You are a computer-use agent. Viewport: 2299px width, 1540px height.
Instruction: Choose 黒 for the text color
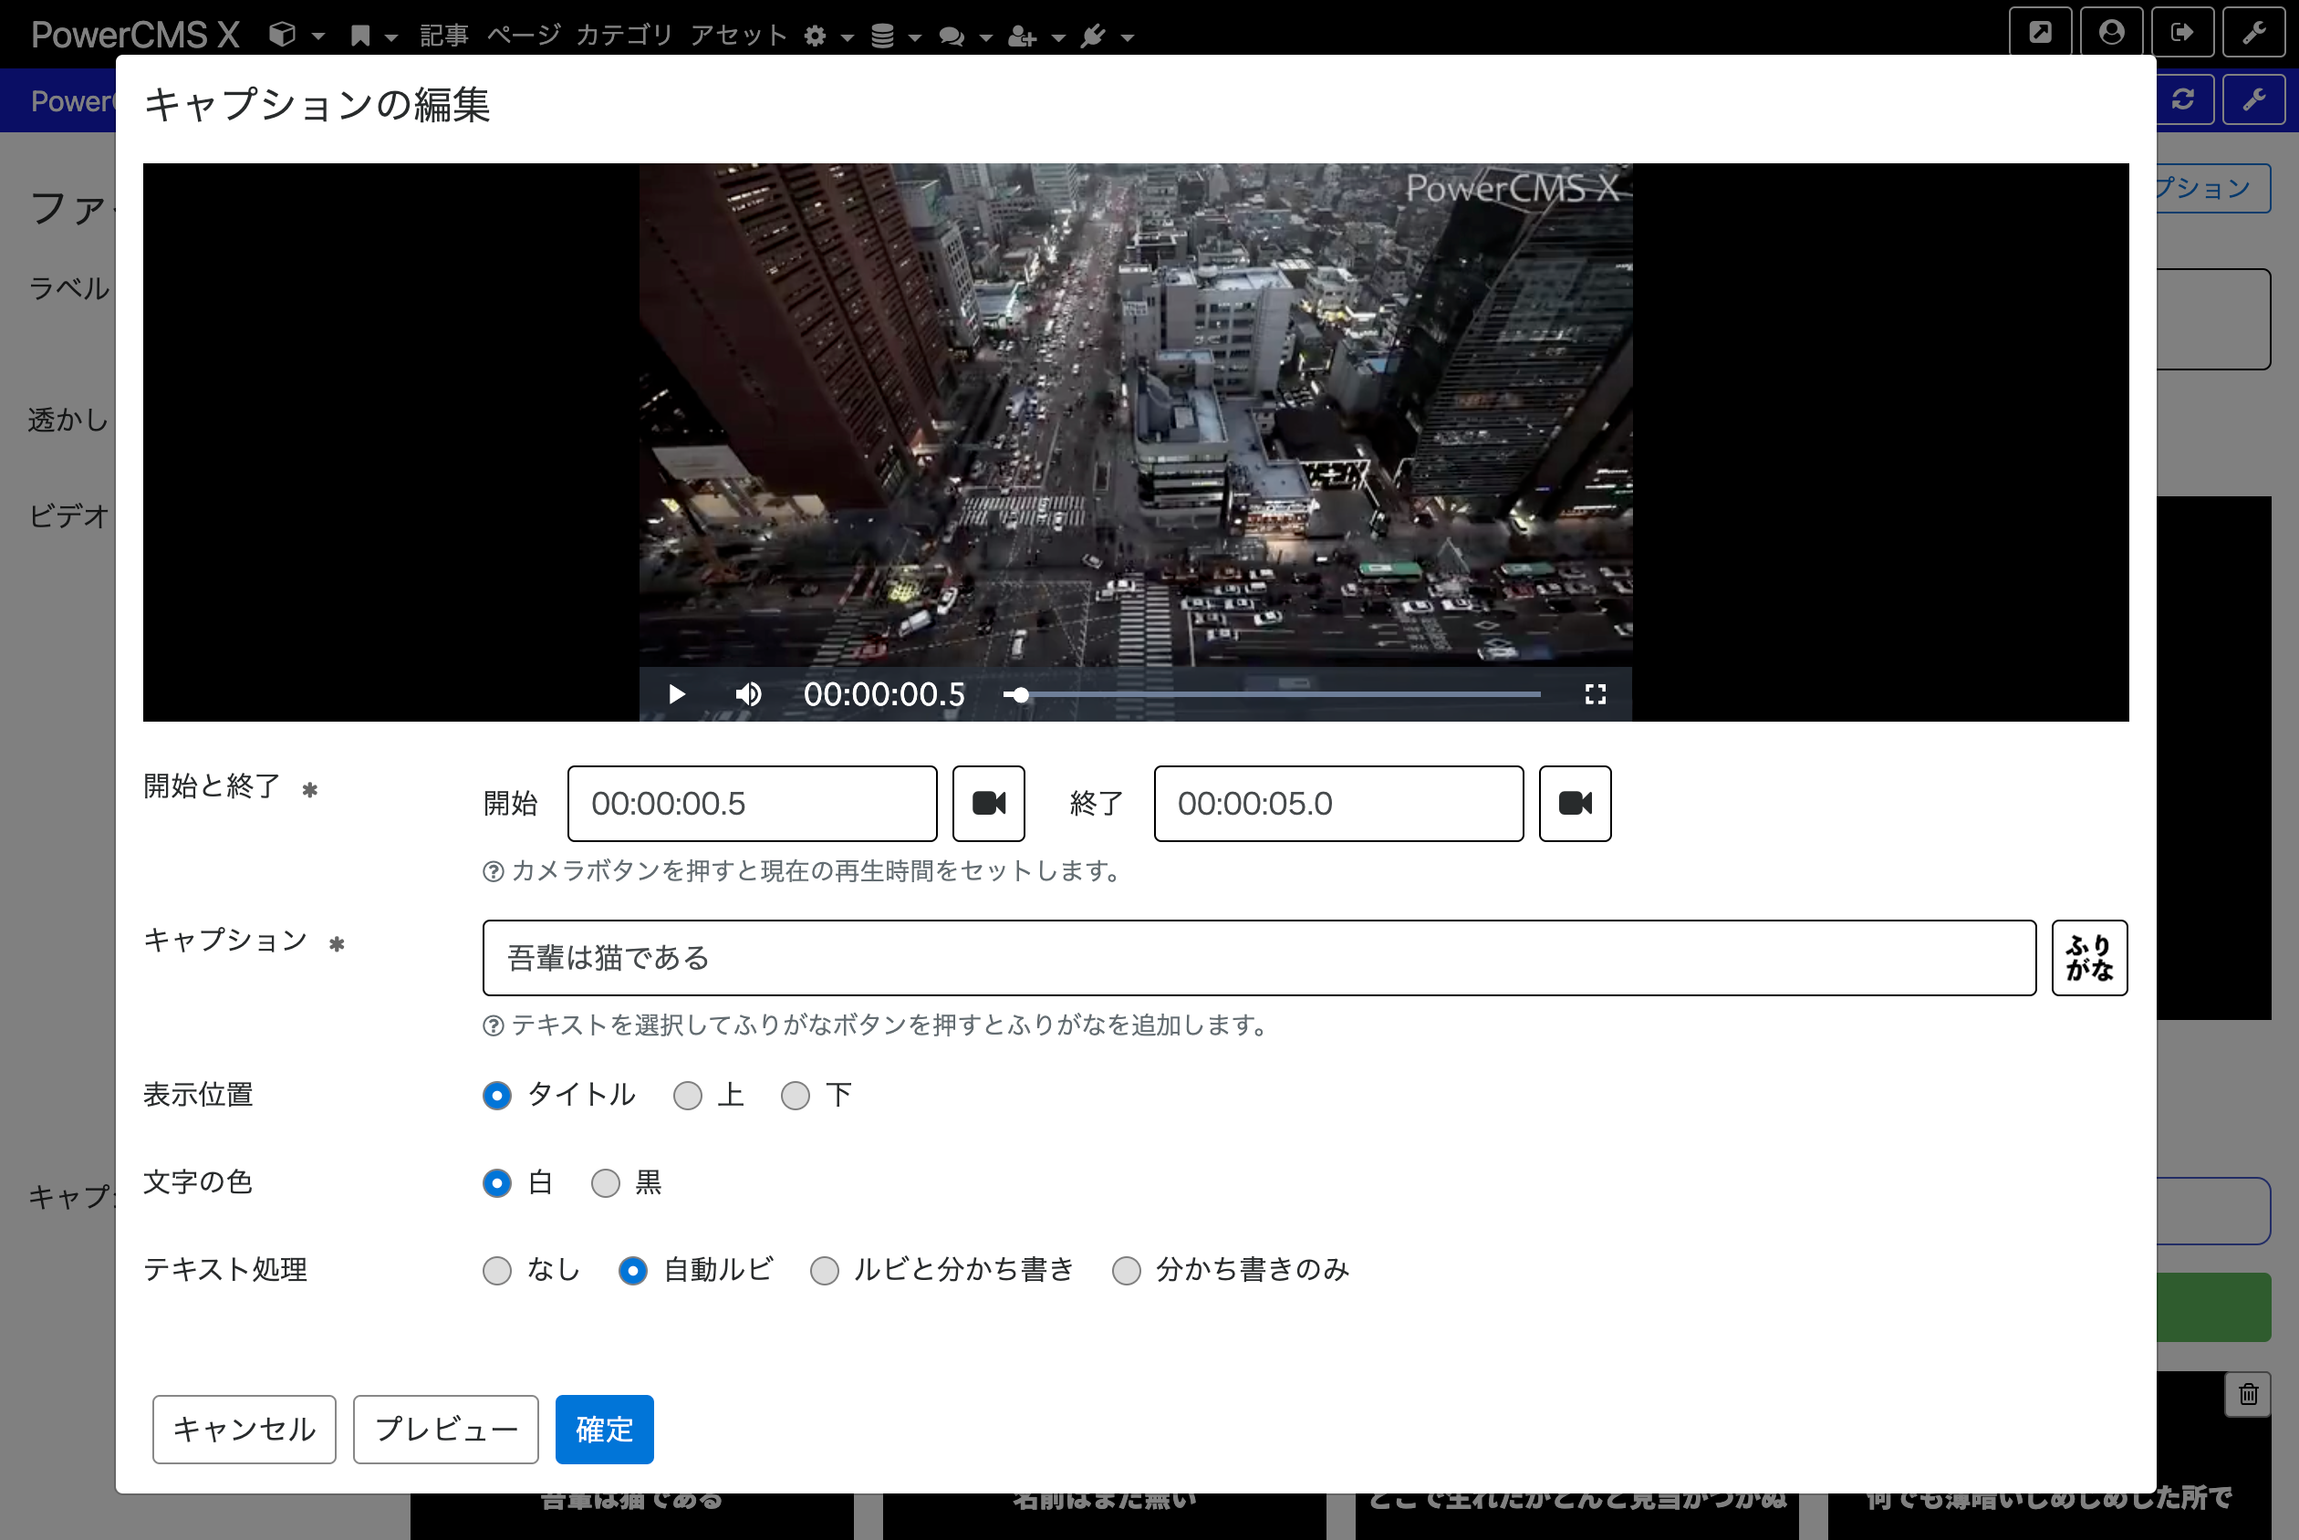(x=605, y=1183)
